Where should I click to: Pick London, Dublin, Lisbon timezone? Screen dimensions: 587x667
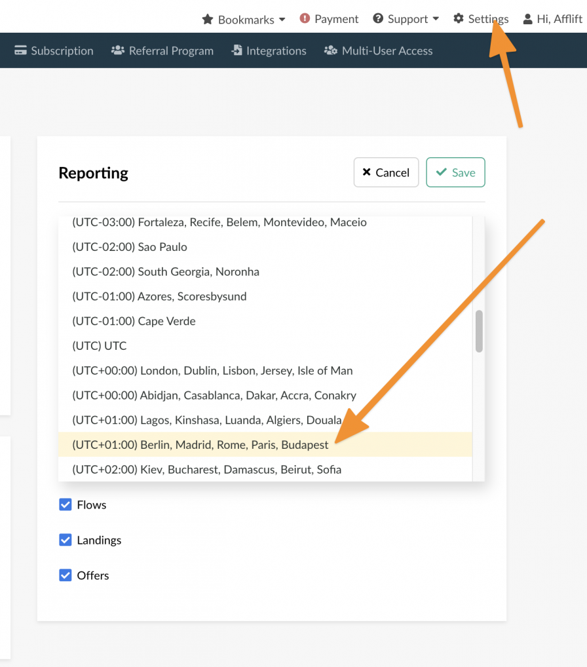tap(212, 371)
